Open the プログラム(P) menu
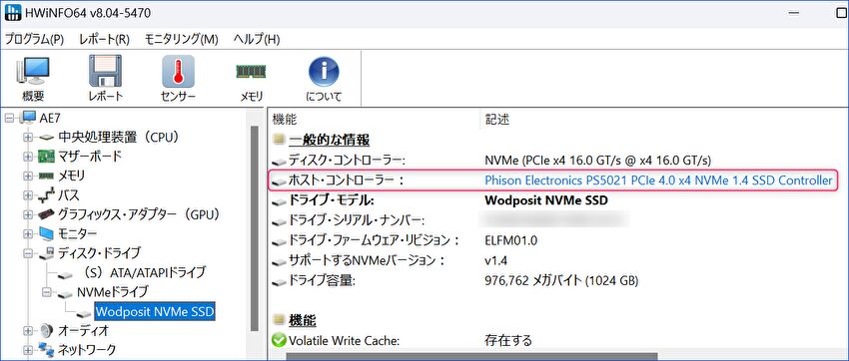This screenshot has height=361, width=849. pyautogui.click(x=34, y=40)
